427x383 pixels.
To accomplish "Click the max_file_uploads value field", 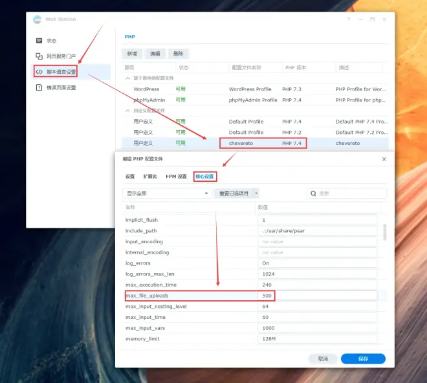I will [x=318, y=296].
